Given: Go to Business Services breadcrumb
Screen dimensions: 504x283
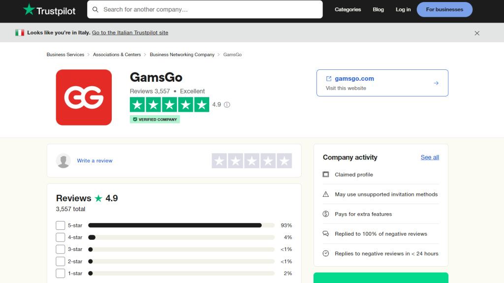Looking at the screenshot, I should pyautogui.click(x=65, y=55).
